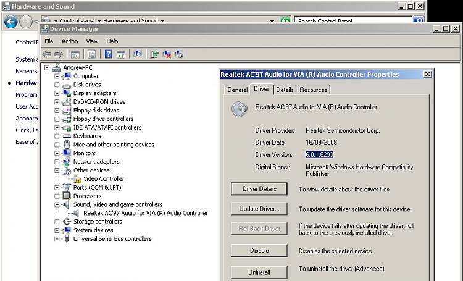Screen dimensions: 463x281
Task: Open the Action menu
Action: 70,41
